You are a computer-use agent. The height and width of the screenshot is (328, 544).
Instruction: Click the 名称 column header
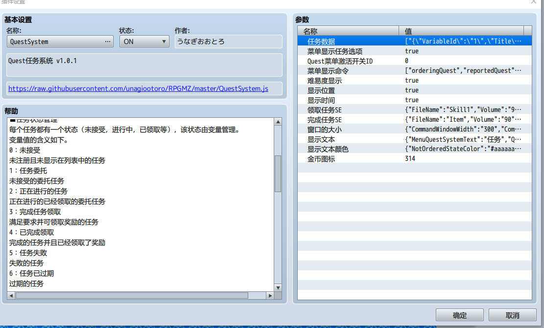[348, 31]
